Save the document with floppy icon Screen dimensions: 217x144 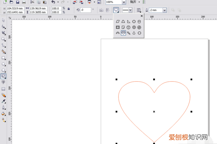pyautogui.click(x=18, y=2)
